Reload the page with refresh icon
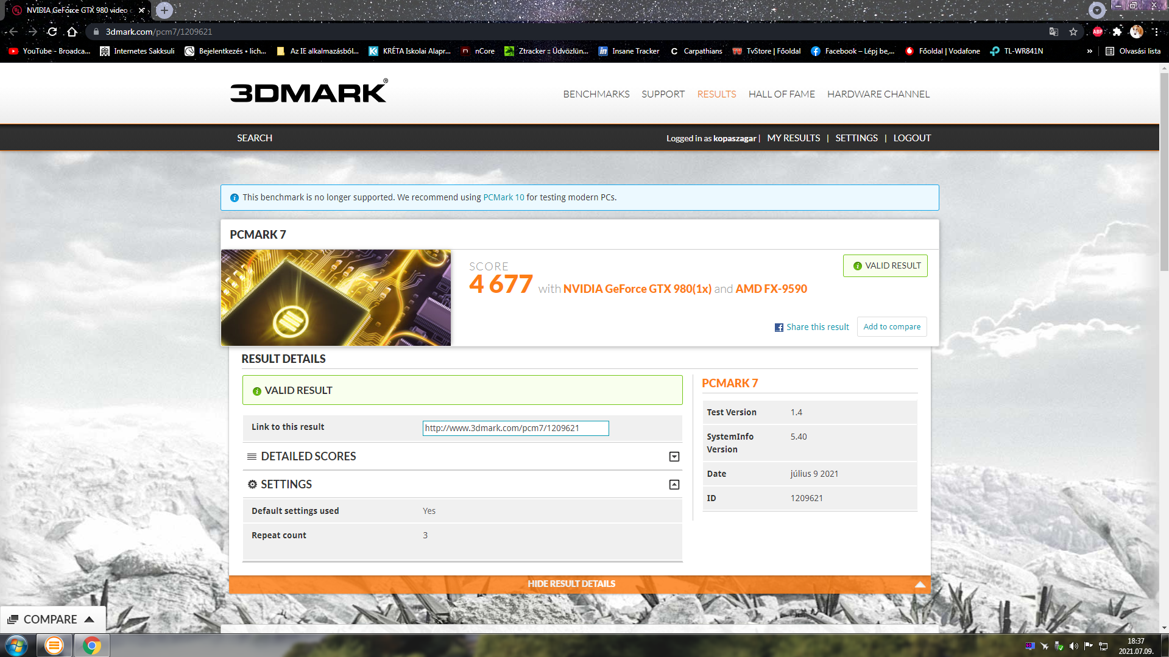The image size is (1169, 657). pos(52,32)
